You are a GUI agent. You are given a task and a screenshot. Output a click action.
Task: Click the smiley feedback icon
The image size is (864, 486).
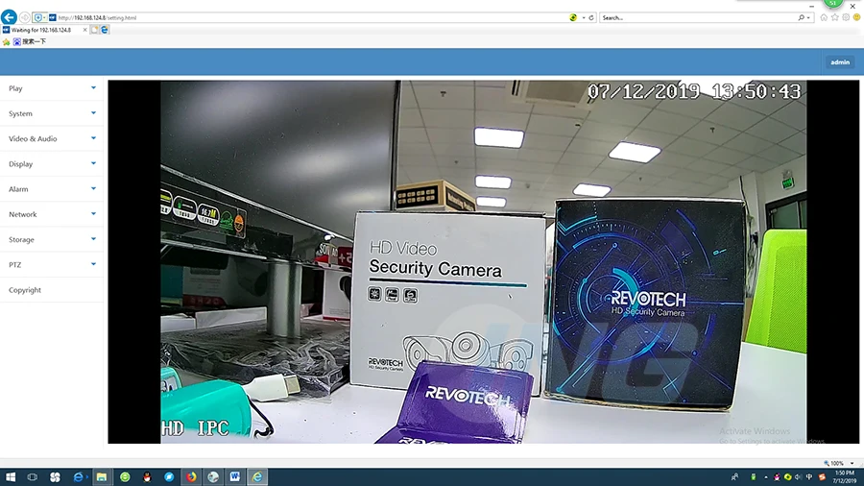point(857,17)
